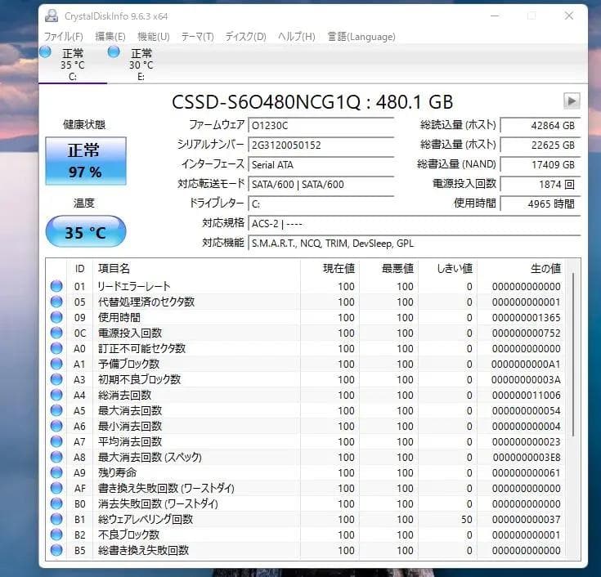Screen dimensions: 601x577
Task: Click transfer mode field SATA/600 | SATA/600
Action: click(321, 184)
